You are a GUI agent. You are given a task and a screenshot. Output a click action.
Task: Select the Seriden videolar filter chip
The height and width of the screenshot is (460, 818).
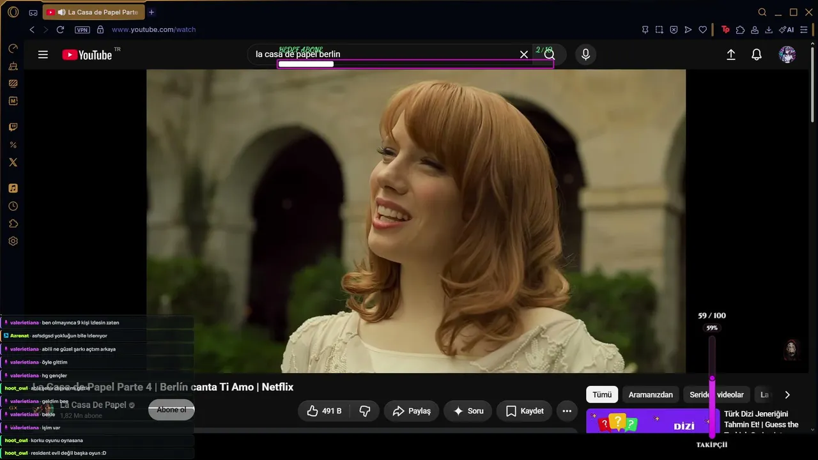pyautogui.click(x=716, y=395)
